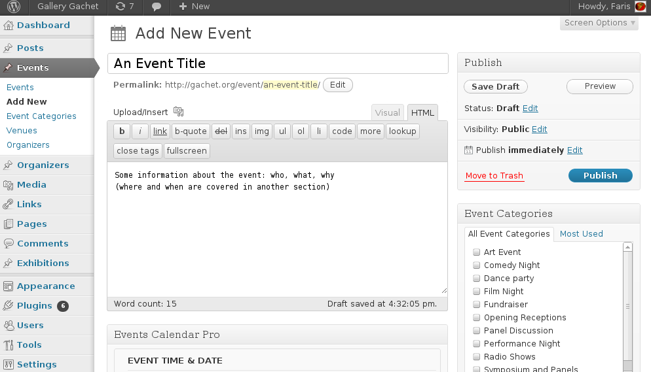Click into the event description text area
This screenshot has height=372, width=651.
point(277,229)
